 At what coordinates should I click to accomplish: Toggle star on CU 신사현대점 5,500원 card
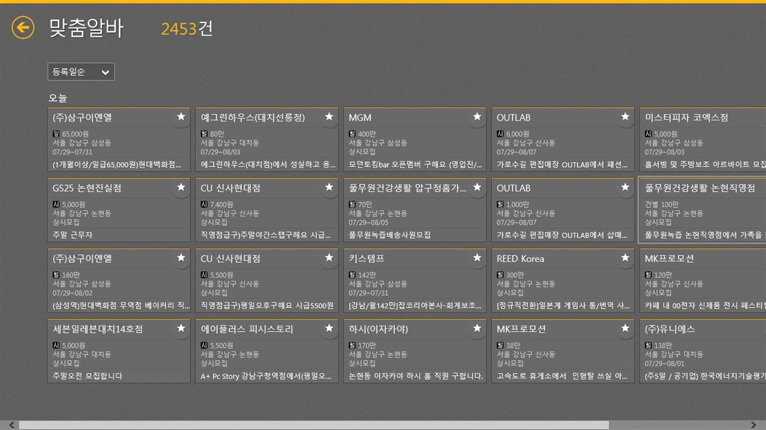point(329,258)
